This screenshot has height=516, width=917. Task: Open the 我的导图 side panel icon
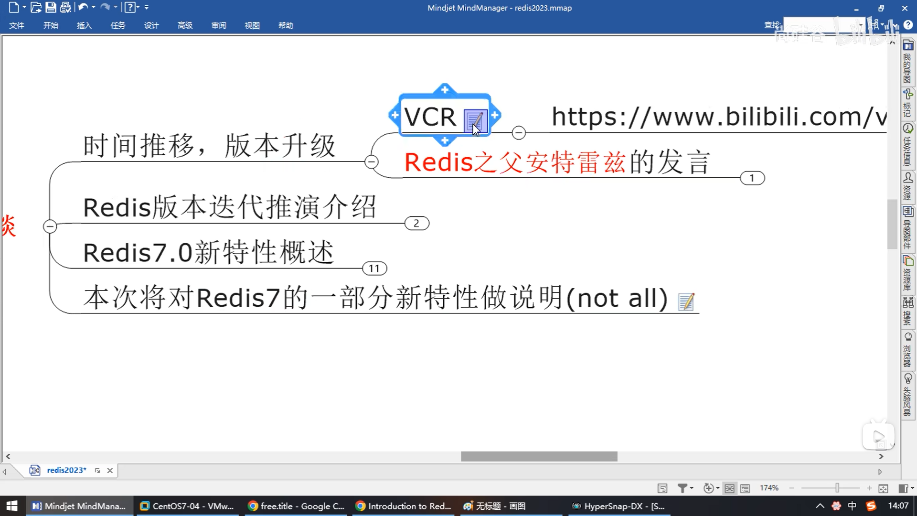(908, 61)
